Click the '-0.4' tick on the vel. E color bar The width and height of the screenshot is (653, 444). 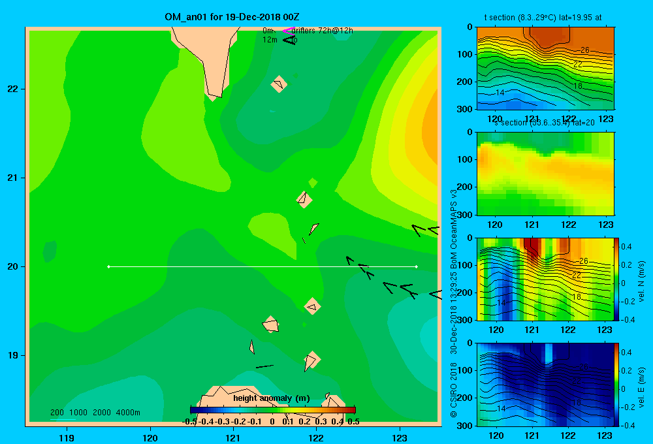[x=628, y=425]
